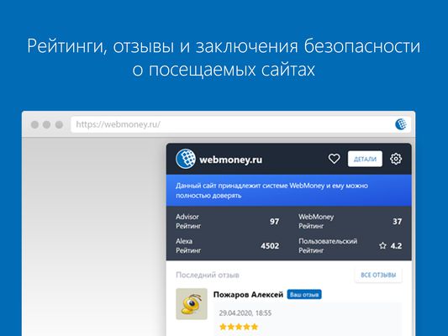Viewport: 448px width, 336px height.
Task: Open settings via the gear icon
Action: pos(396,159)
